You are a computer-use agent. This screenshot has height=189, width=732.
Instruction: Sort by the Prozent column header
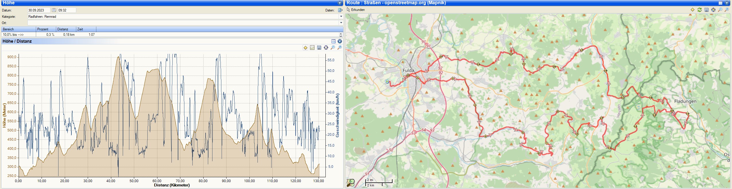[43, 29]
